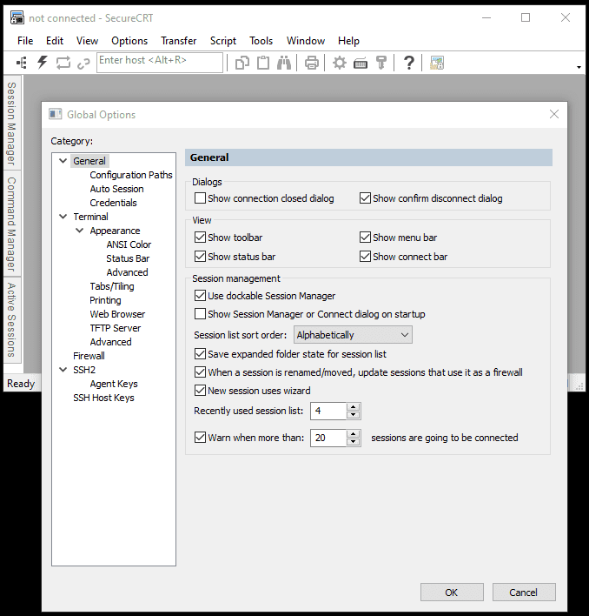589x616 pixels.
Task: Select Configuration Paths in category tree
Action: [131, 175]
